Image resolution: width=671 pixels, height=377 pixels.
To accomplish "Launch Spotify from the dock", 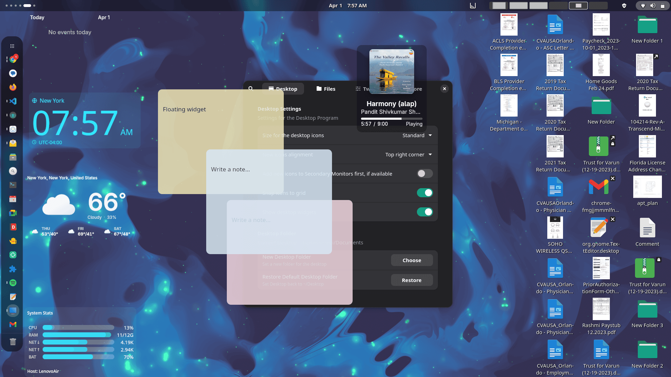I will click(x=13, y=283).
